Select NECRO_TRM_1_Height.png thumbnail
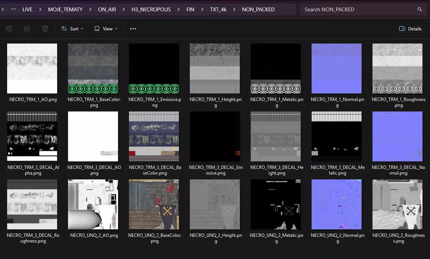The image size is (430, 259). pyautogui.click(x=215, y=68)
